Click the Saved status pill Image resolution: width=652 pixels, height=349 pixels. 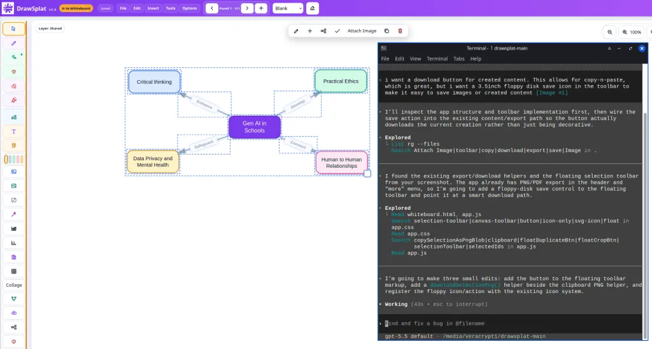tap(106, 8)
